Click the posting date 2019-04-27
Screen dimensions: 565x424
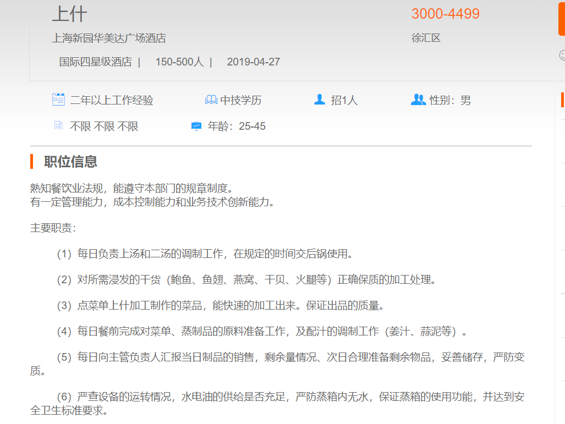point(253,62)
